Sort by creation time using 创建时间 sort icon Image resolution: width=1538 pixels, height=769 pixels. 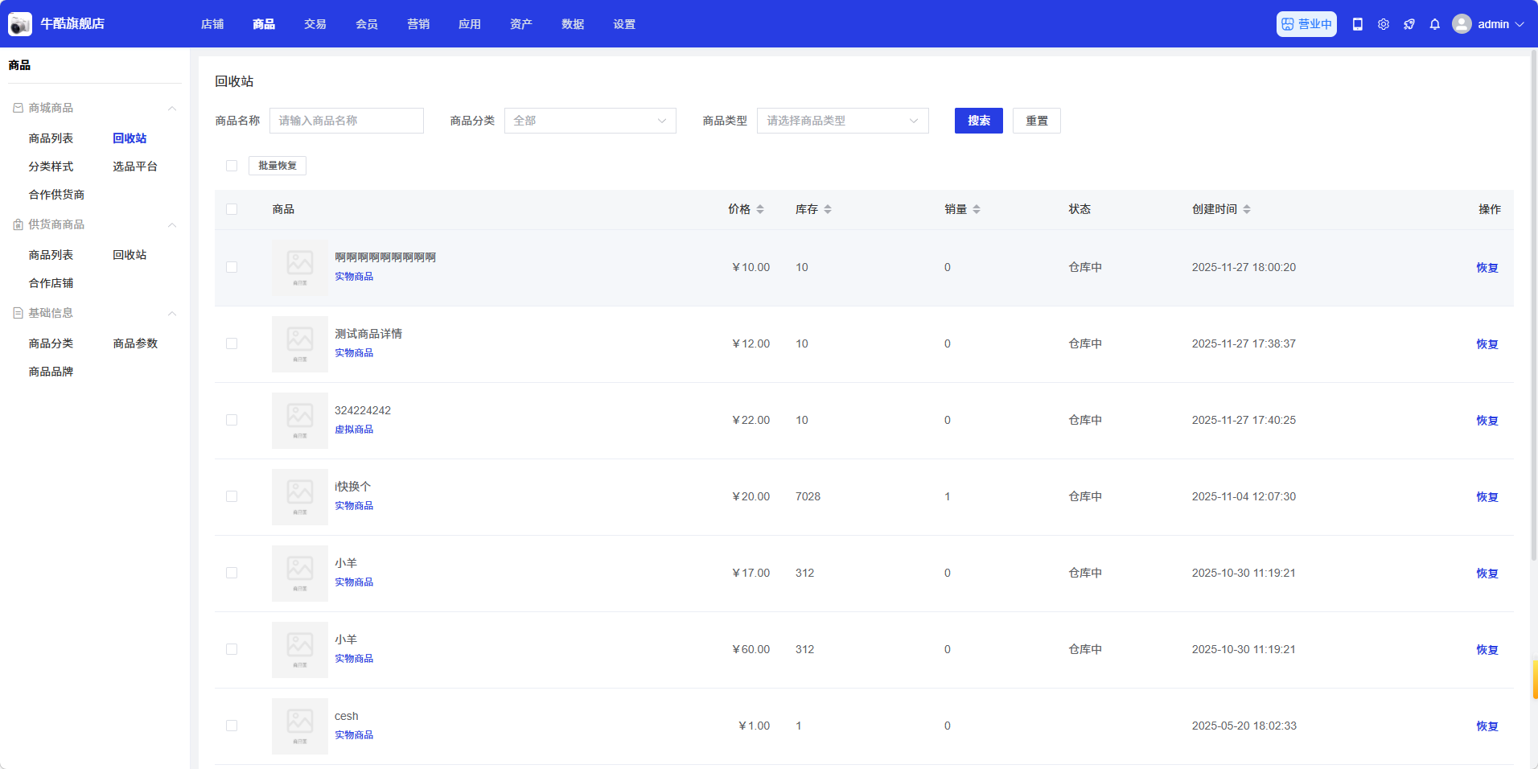pos(1247,209)
